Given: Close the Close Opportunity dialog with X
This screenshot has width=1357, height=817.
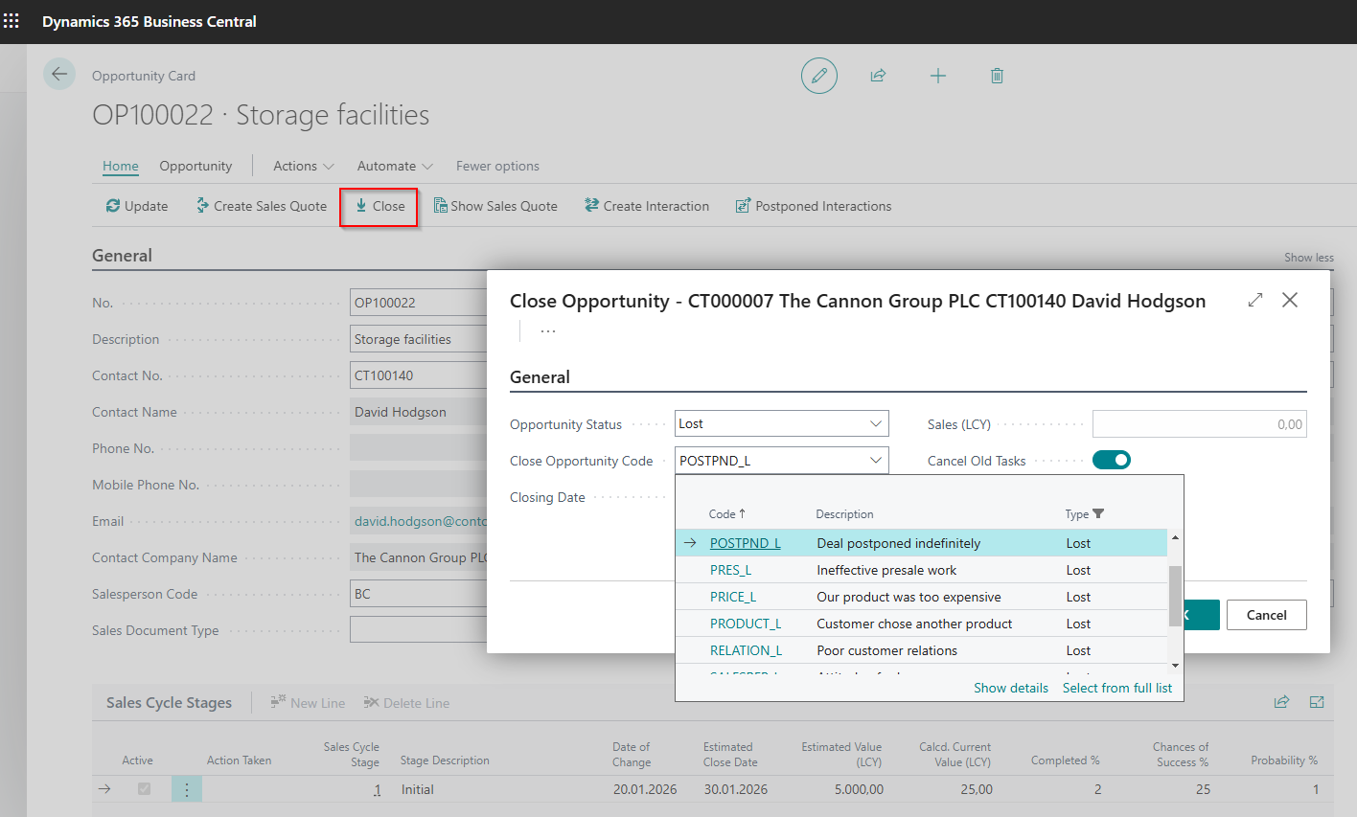Looking at the screenshot, I should [1290, 300].
